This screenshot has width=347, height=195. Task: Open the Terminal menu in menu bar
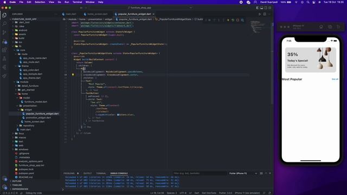pyautogui.click(x=77, y=2)
